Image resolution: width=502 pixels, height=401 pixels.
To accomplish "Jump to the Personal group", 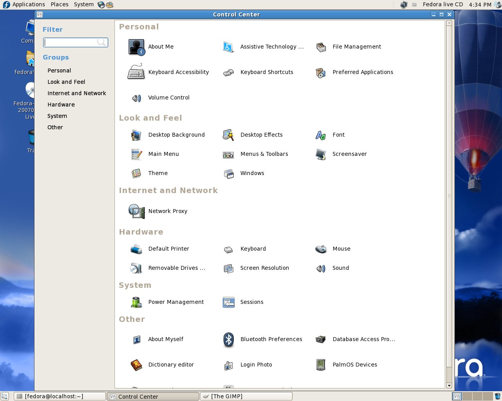I will pos(59,71).
